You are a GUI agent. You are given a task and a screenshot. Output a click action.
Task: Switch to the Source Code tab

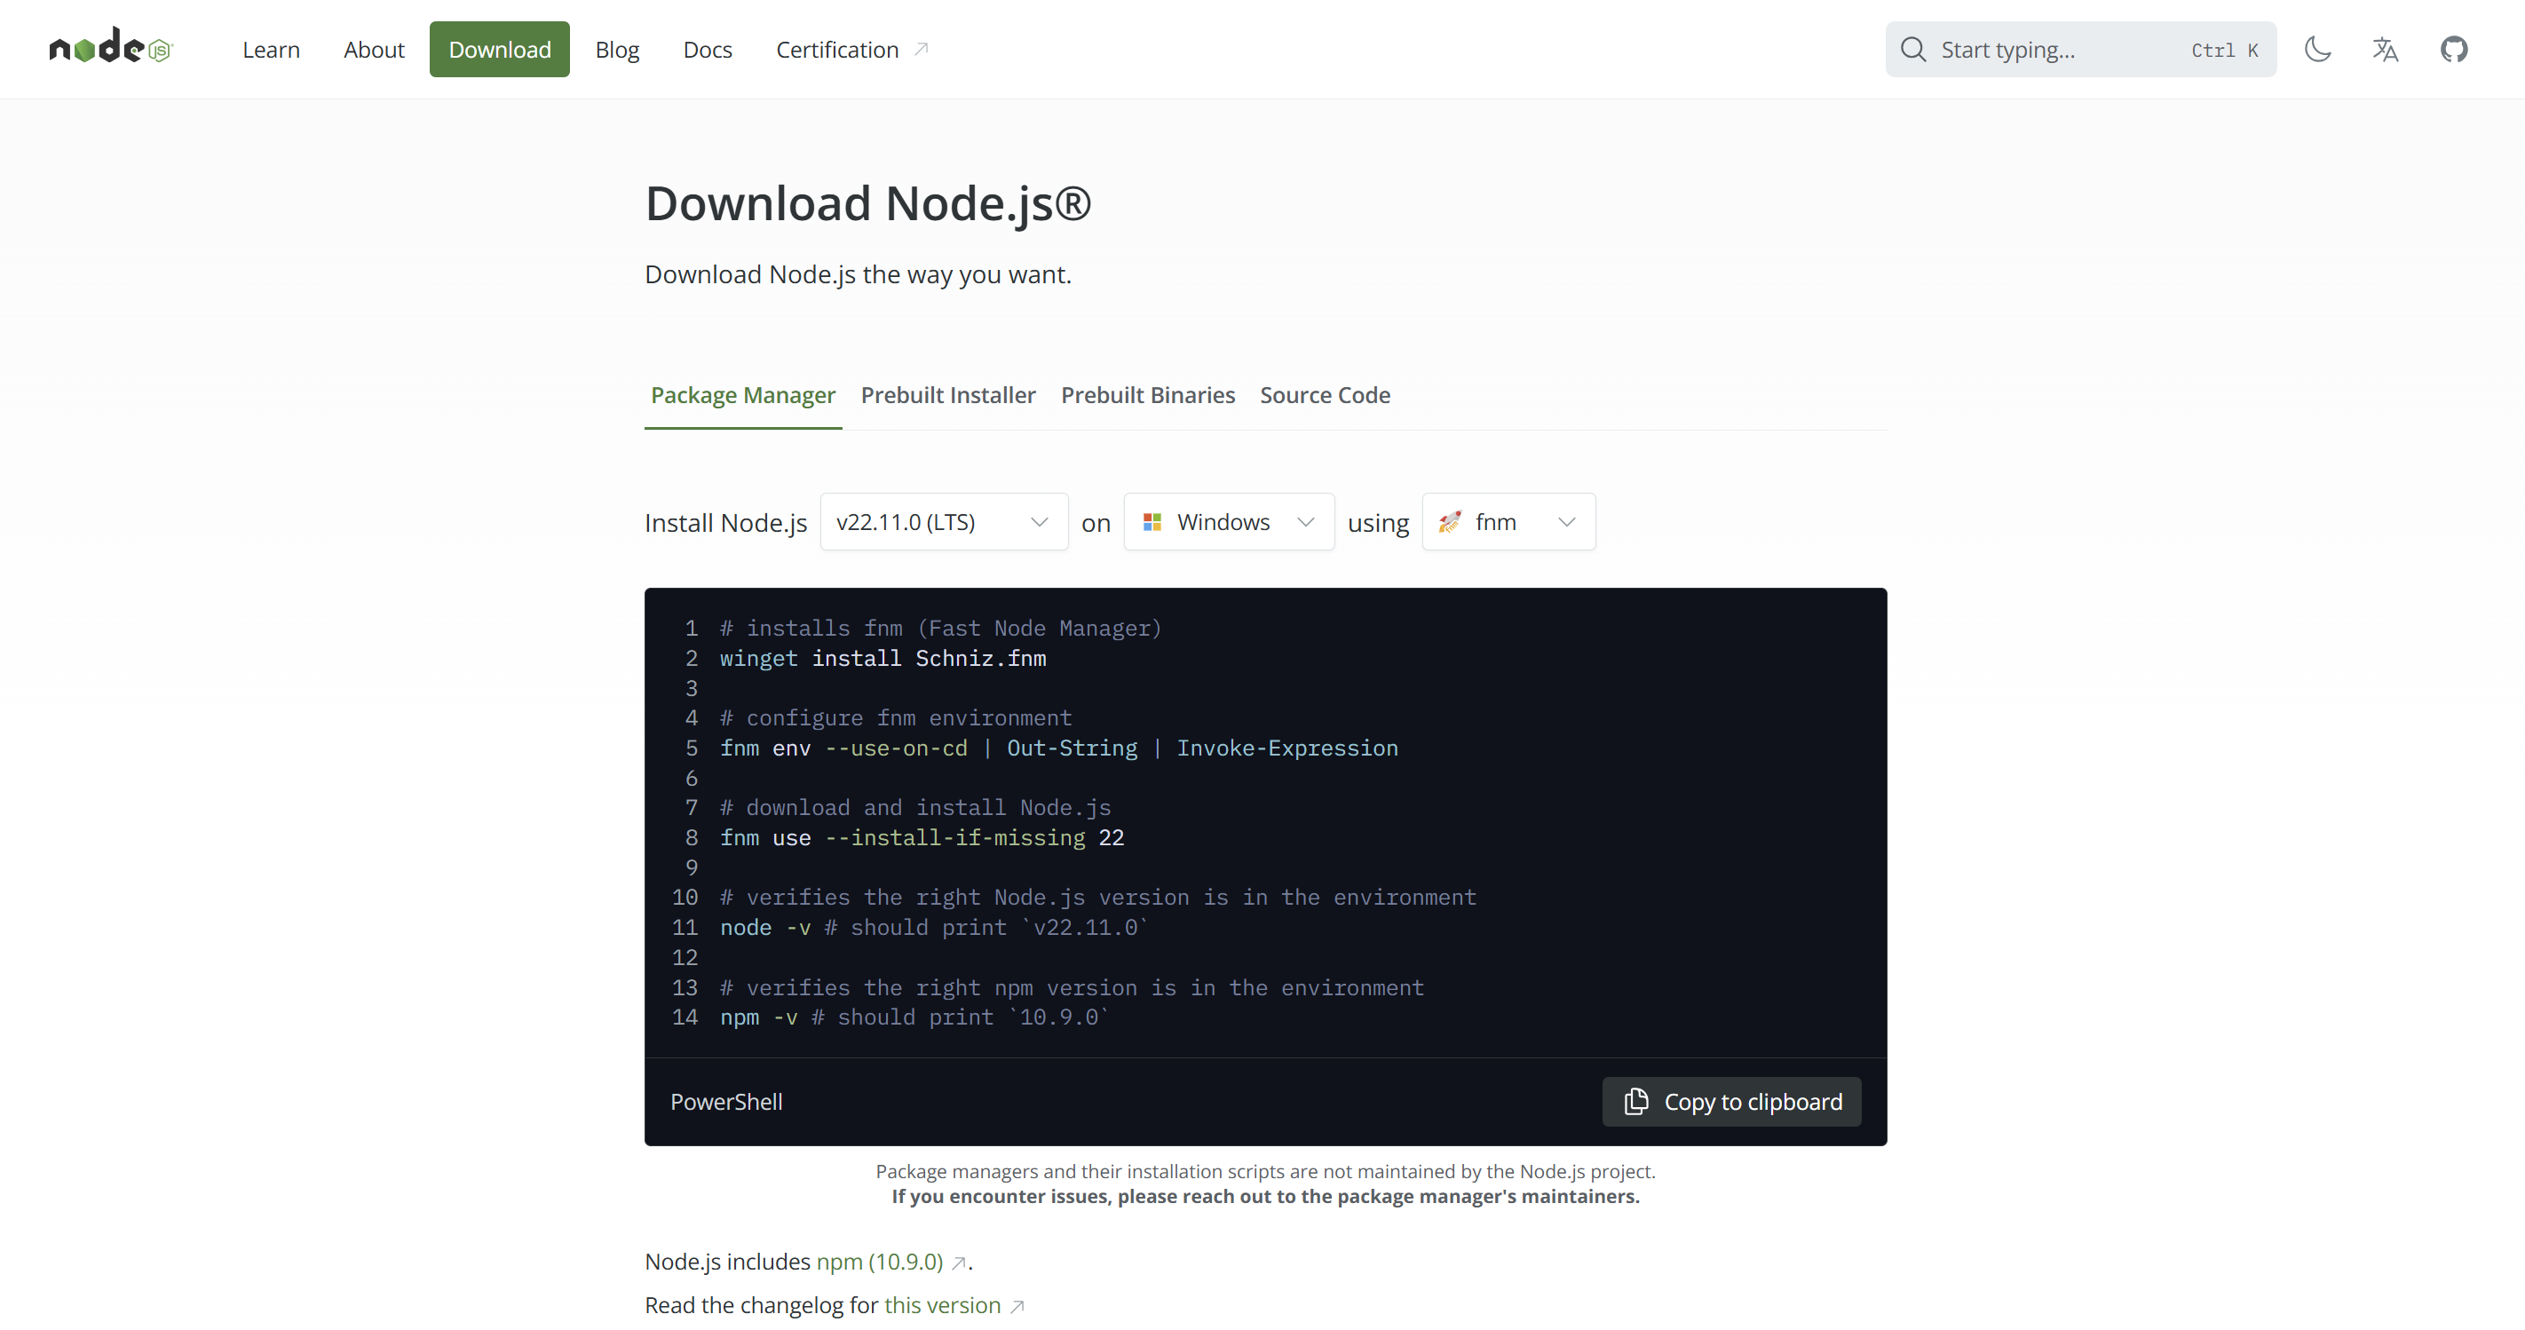tap(1325, 395)
